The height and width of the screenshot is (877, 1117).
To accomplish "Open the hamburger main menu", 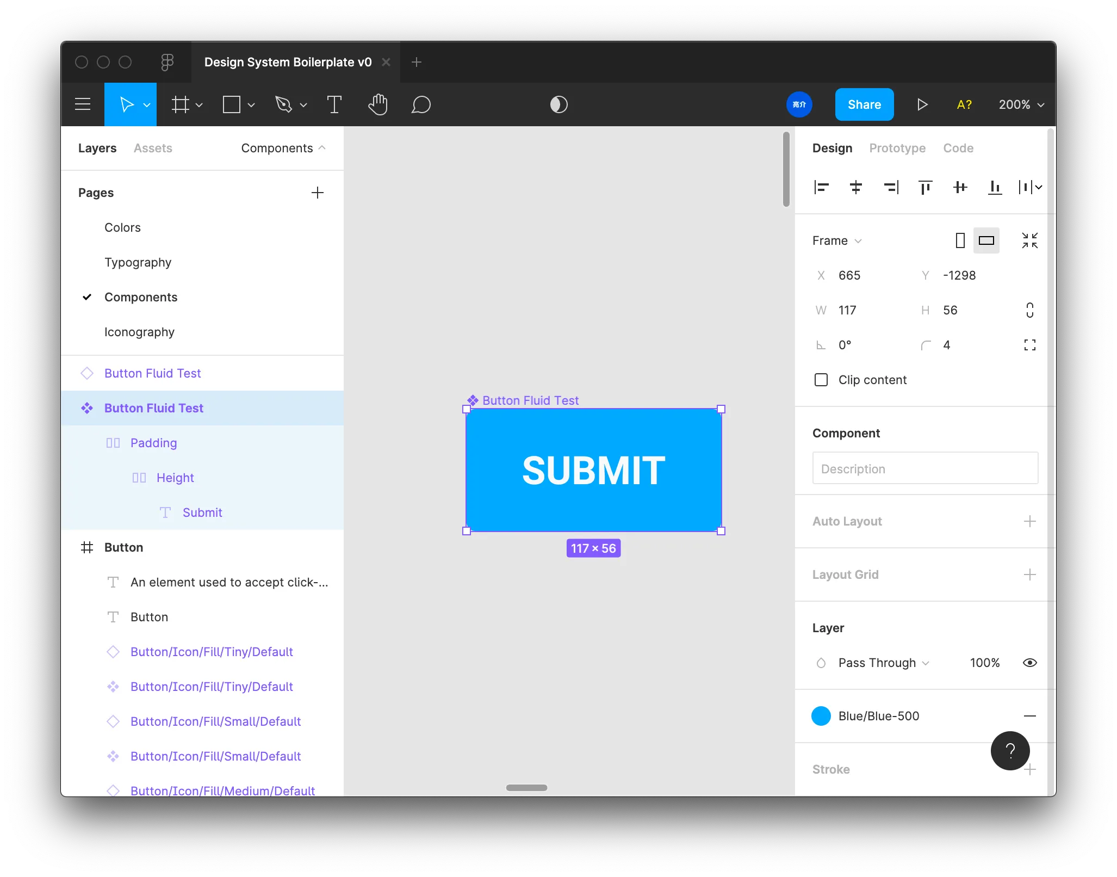I will (x=83, y=104).
